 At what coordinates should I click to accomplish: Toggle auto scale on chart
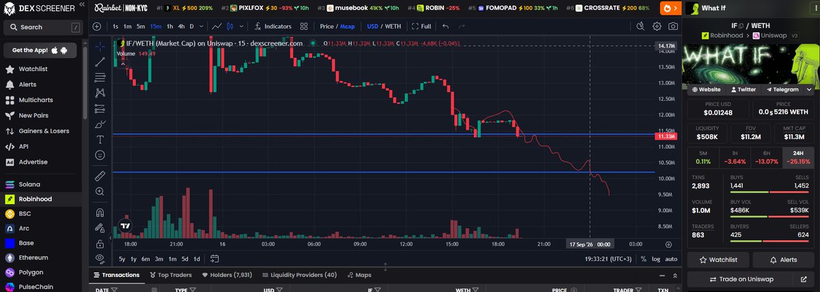point(671,259)
